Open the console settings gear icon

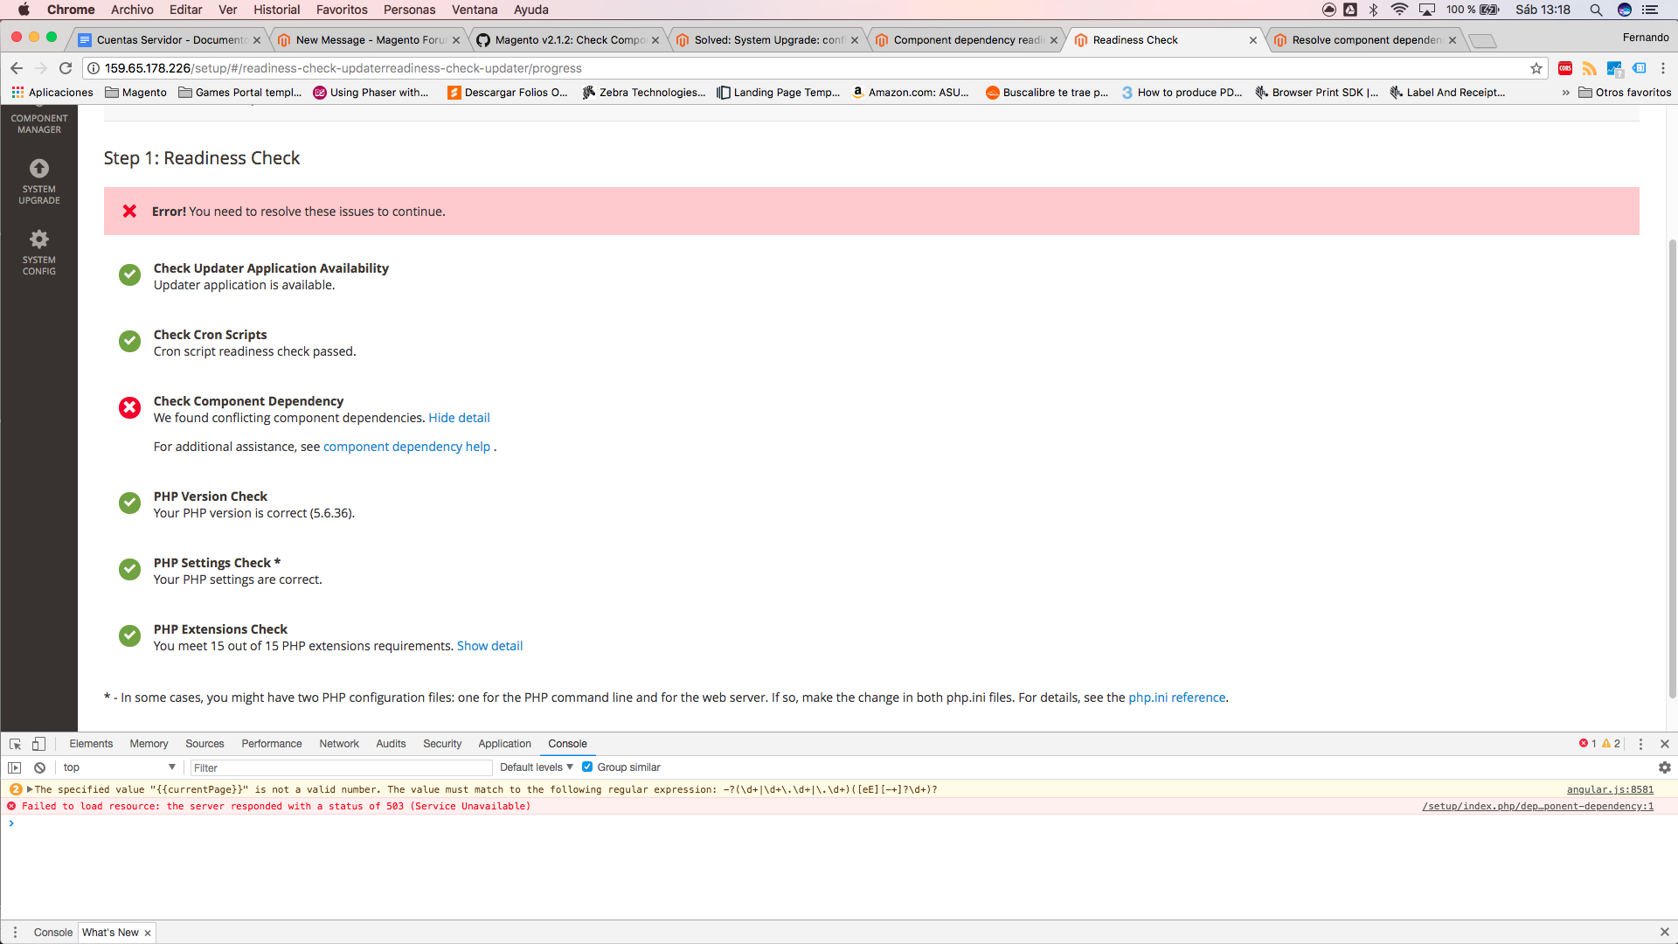[1664, 767]
